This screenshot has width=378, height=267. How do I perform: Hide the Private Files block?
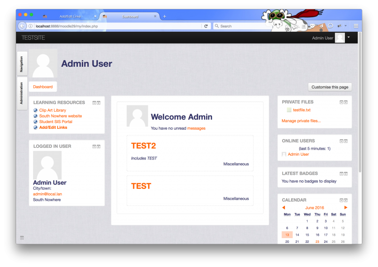point(341,102)
